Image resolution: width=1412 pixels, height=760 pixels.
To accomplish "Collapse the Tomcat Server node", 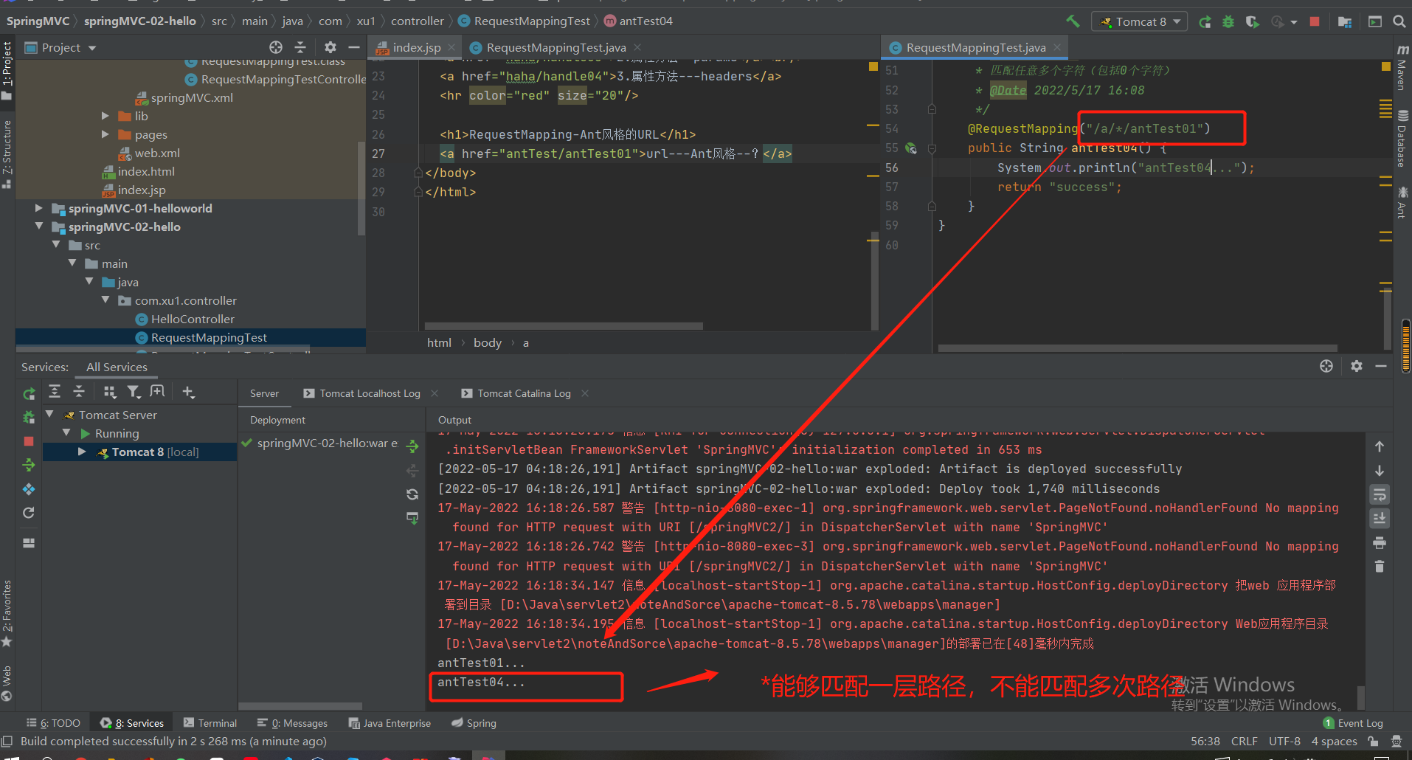I will 49,415.
